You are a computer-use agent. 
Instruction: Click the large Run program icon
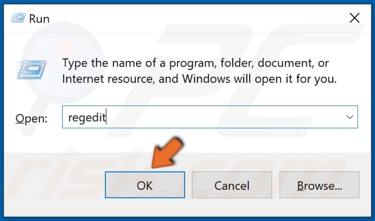click(32, 70)
